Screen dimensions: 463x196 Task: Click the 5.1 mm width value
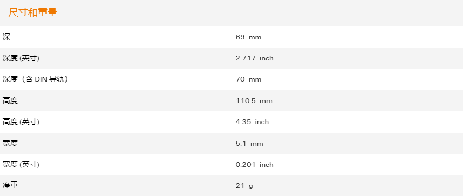[249, 144]
